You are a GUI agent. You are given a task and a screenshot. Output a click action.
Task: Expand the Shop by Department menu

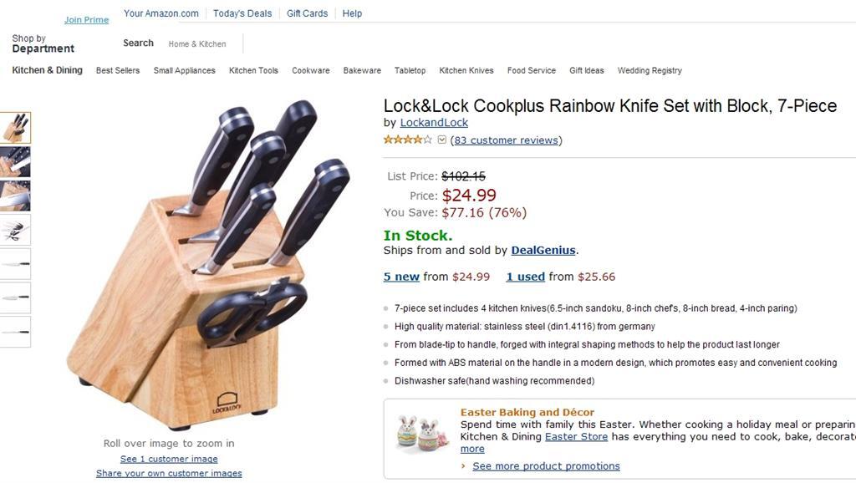[x=42, y=43]
